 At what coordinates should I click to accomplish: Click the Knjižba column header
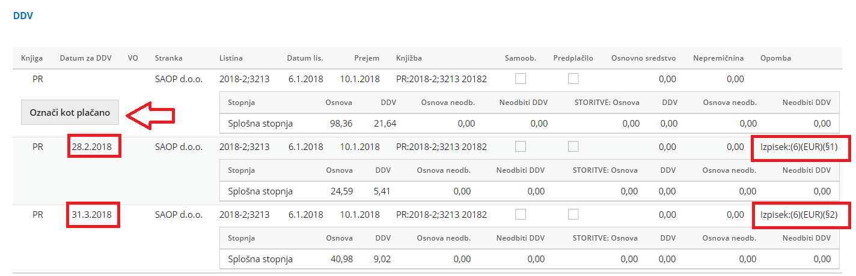tap(409, 58)
